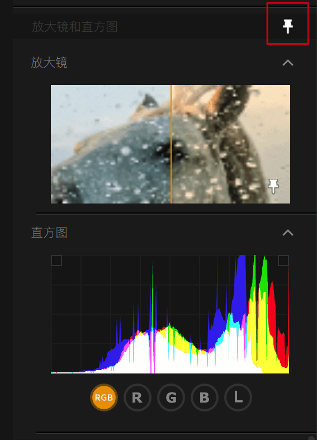Click the right (after) half of preview
Image resolution: width=317 pixels, height=440 pixels.
(x=231, y=144)
